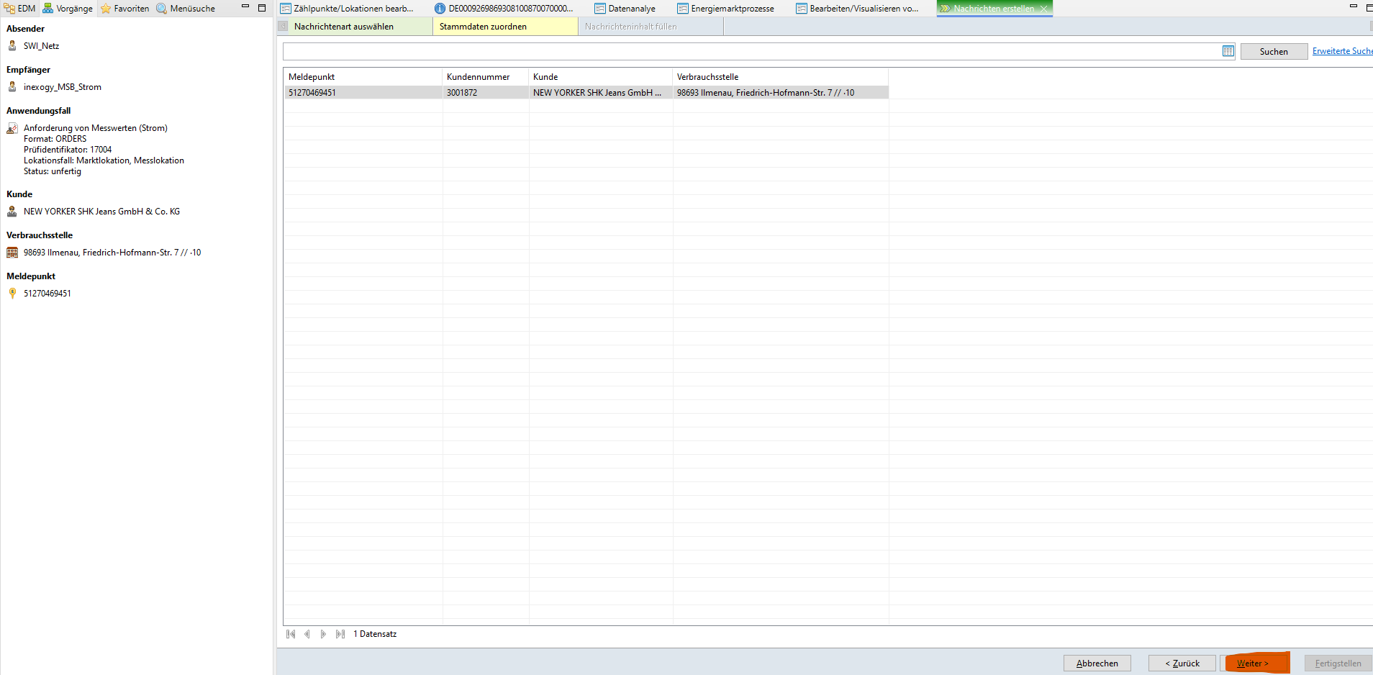1373x675 pixels.
Task: Click the SWI_Netz sender person icon
Action: coord(12,46)
